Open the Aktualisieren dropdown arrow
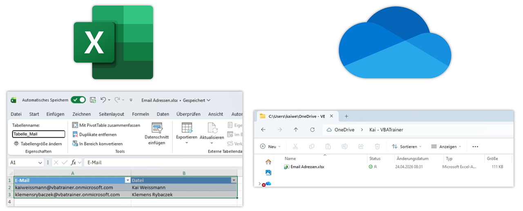 (x=212, y=143)
